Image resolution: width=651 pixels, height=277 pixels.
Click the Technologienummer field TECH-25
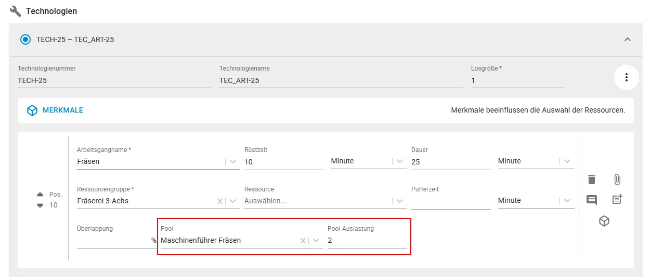coord(114,80)
